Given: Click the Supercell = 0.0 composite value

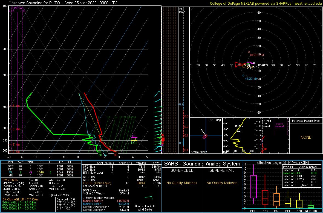Looking at the screenshot, I should point(66,199).
